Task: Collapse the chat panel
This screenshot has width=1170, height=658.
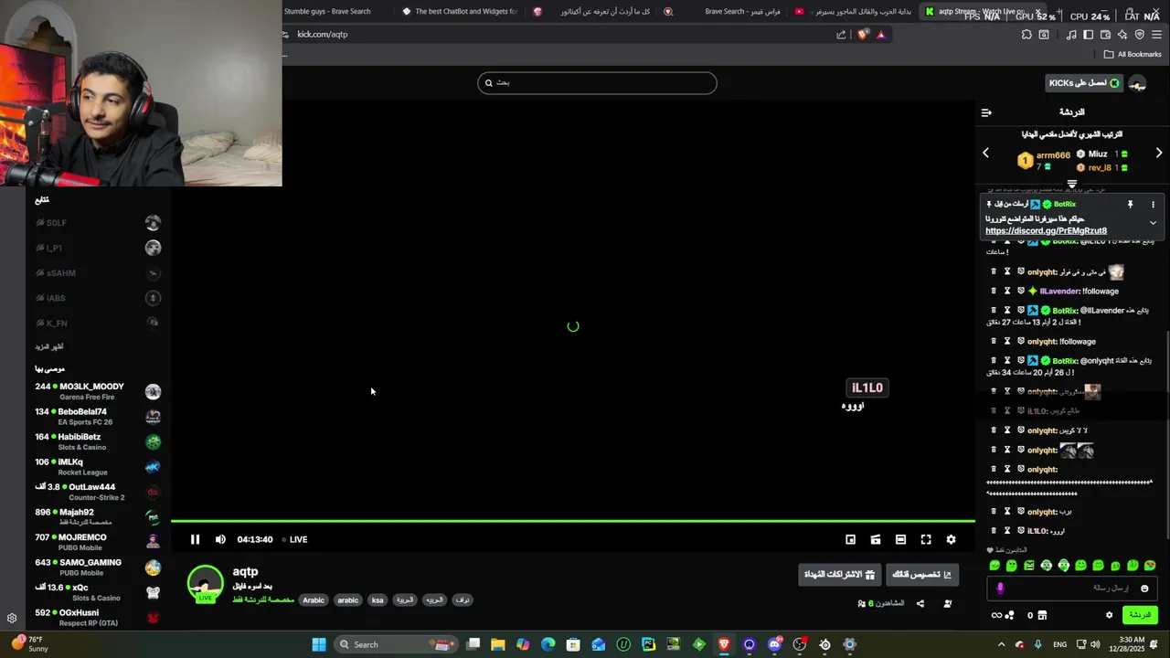Action: (x=986, y=112)
